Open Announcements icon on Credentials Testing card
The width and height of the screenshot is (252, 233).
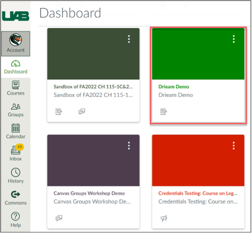point(164,218)
